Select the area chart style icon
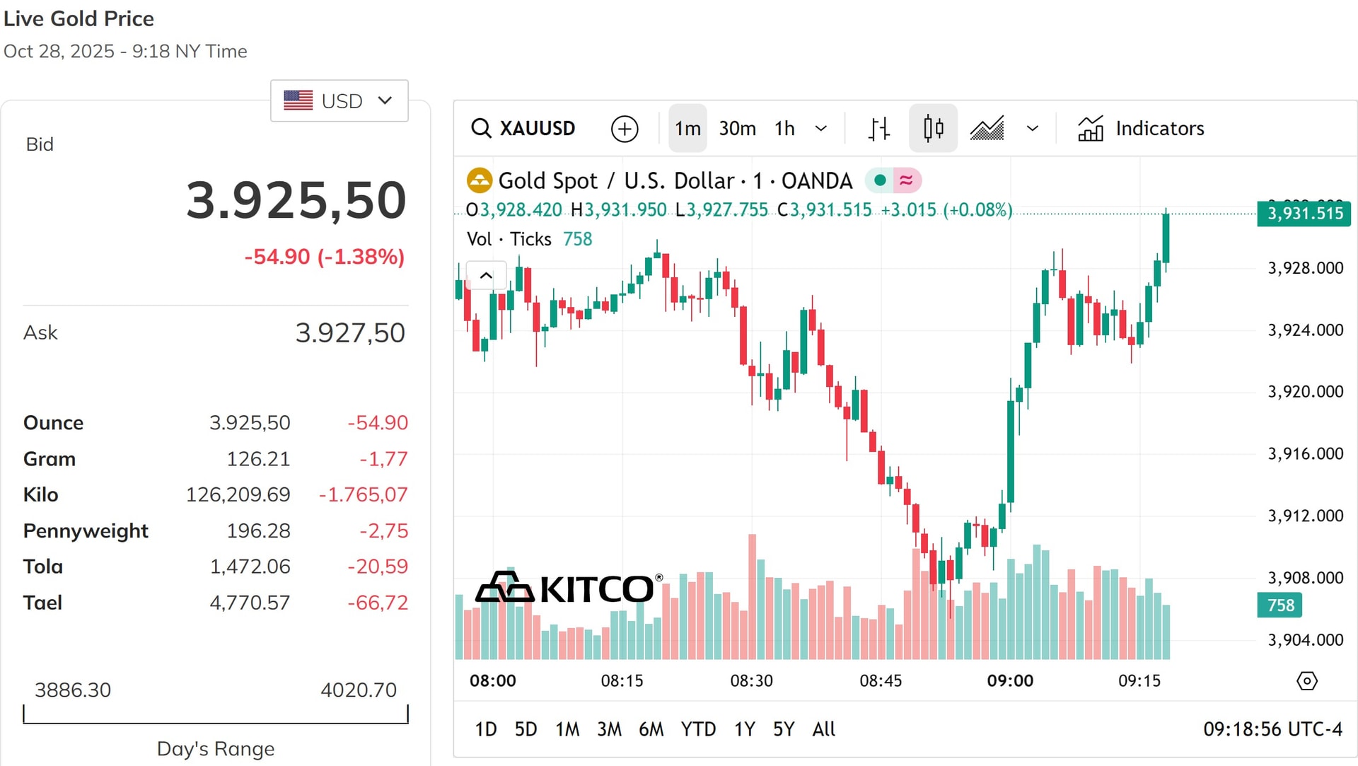1358x766 pixels. click(x=987, y=129)
